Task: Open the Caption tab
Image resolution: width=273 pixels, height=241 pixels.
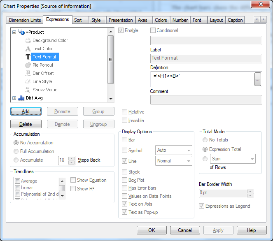Action: click(x=235, y=20)
